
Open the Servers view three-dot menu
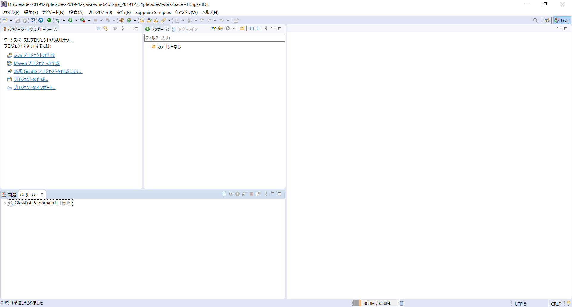266,194
